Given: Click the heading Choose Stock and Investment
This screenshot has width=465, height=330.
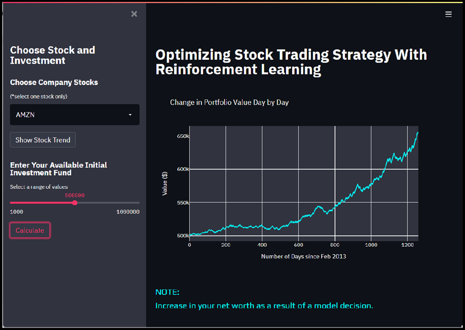Looking at the screenshot, I should (52, 55).
